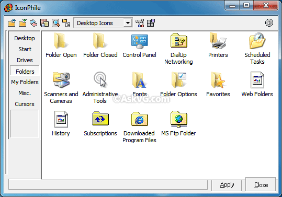Viewport: 282px width, 197px height.
Task: Click the hammer tools settings icon
Action: click(140, 23)
